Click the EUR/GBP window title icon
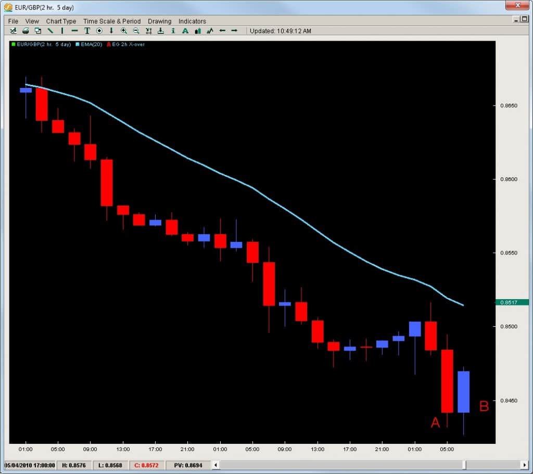 (8, 7)
